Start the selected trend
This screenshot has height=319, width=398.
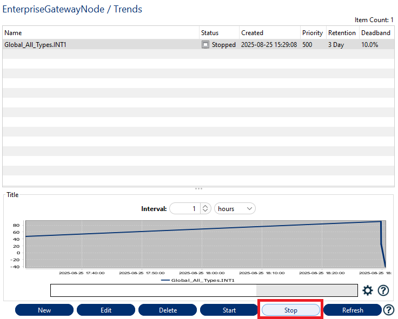[x=229, y=310]
